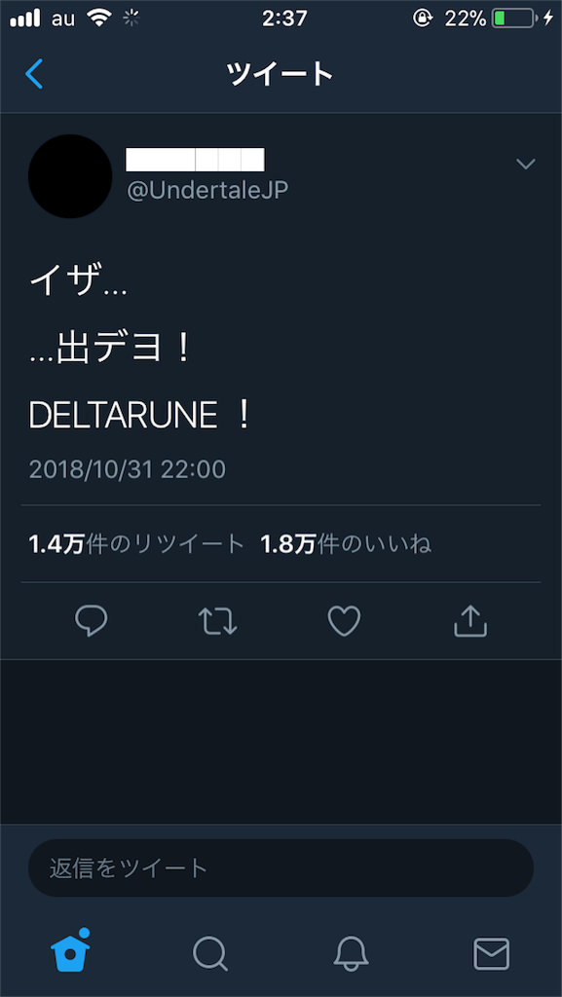Expand actions for @UndertaleJP's tweet
The width and height of the screenshot is (562, 997).
click(x=525, y=164)
